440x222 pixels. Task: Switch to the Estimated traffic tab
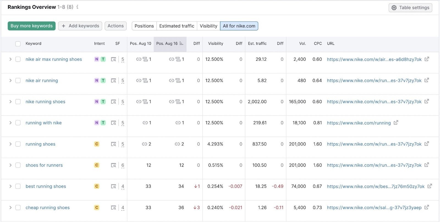tap(177, 26)
